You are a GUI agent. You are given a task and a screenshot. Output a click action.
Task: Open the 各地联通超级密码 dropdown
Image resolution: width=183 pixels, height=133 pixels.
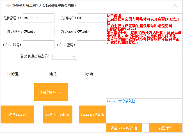(65, 57)
